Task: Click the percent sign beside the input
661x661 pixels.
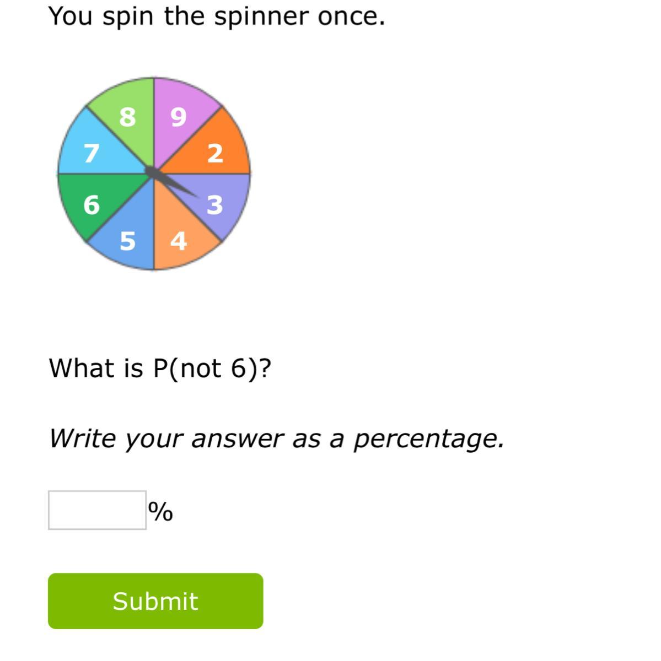Action: (x=160, y=512)
